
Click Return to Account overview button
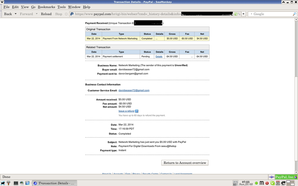click(185, 163)
